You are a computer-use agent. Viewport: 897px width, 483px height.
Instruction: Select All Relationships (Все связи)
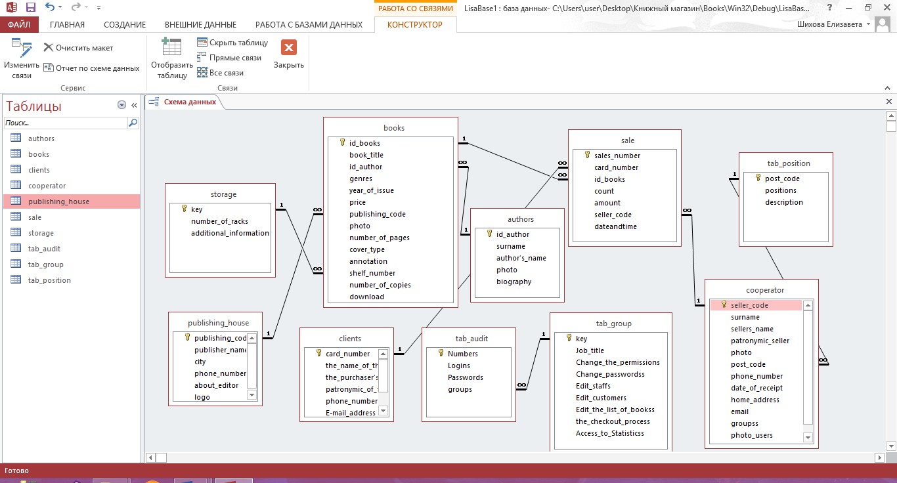click(x=221, y=73)
